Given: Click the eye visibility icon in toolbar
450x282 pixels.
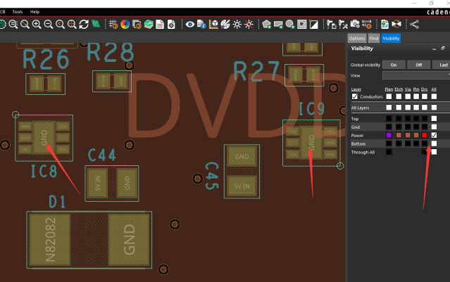Looking at the screenshot, I should [x=189, y=25].
